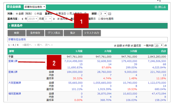The height and width of the screenshot is (106, 176).
Task: Toggle the 当月度 checkbox
Action: pos(58,19)
